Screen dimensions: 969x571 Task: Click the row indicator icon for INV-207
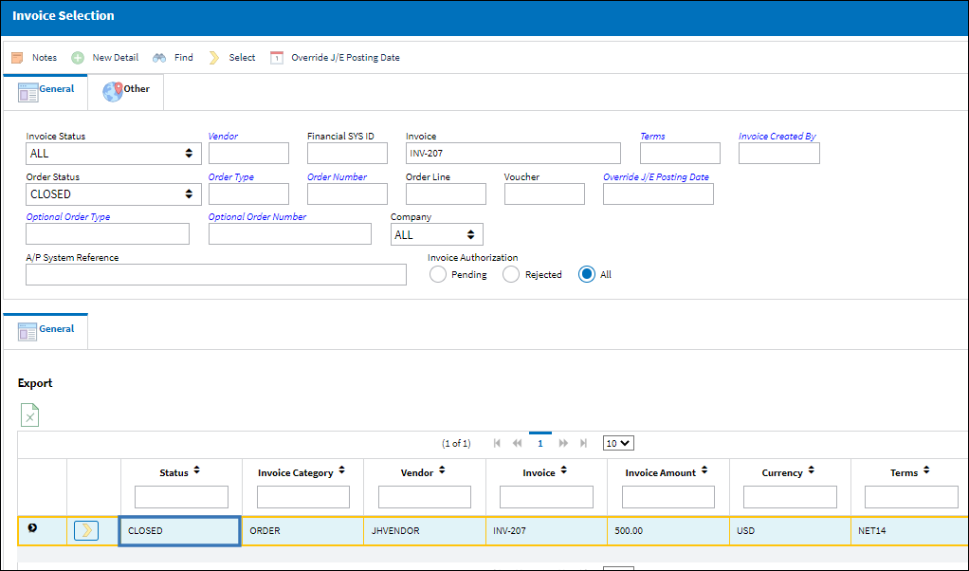click(32, 528)
